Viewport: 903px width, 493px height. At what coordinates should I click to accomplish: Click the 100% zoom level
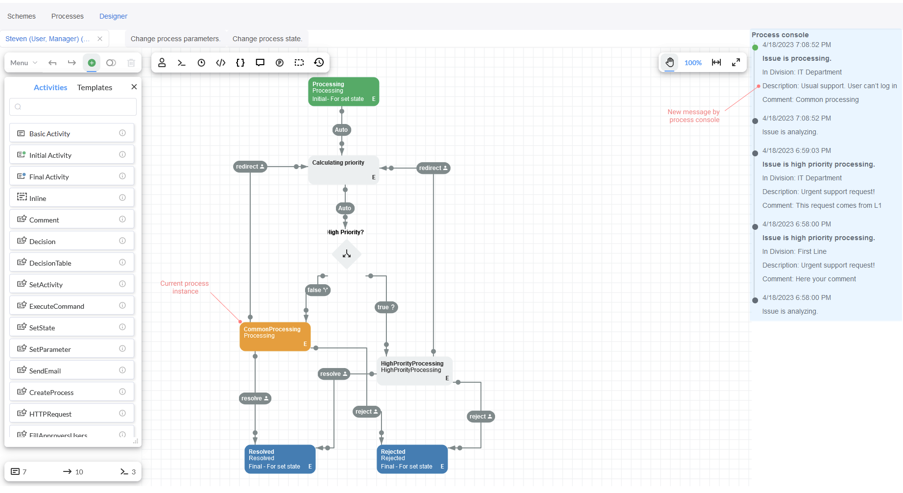tap(693, 63)
